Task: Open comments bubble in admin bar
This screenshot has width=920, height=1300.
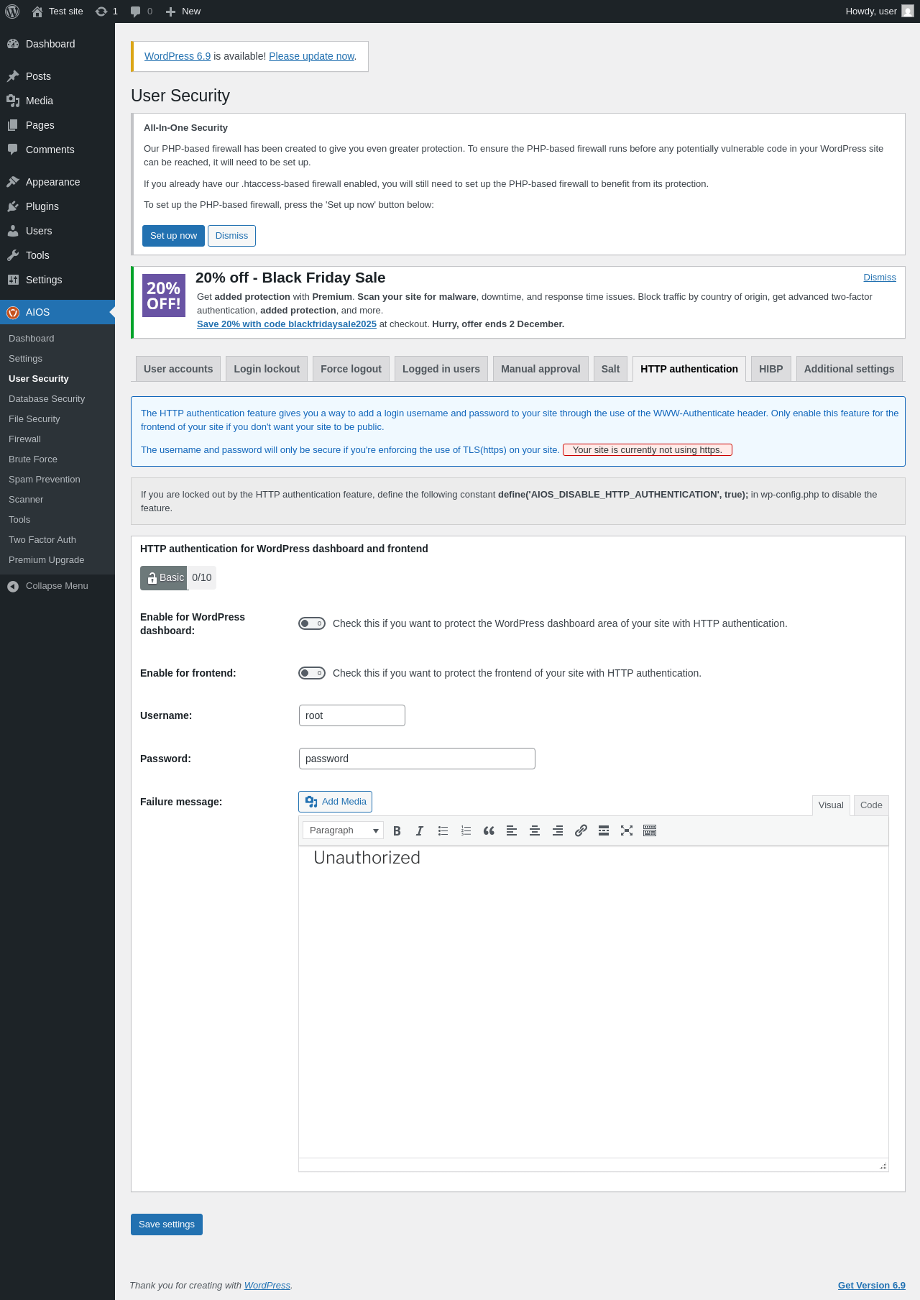Action: tap(141, 12)
